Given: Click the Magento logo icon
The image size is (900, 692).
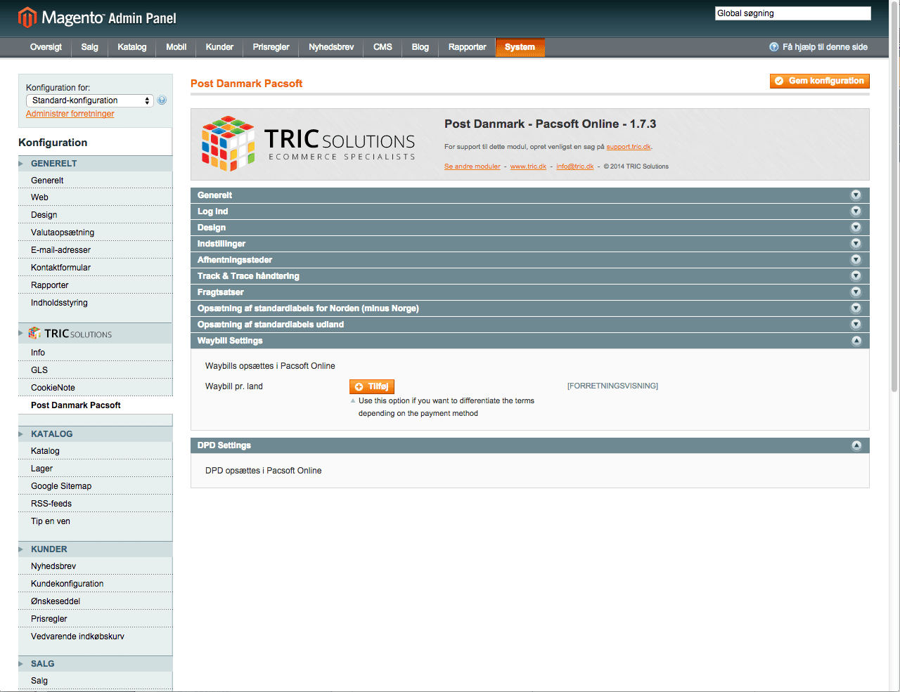Looking at the screenshot, I should coord(27,18).
